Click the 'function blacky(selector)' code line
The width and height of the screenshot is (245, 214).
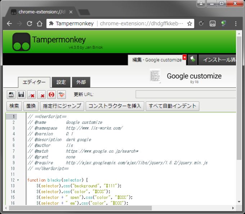coord(58,180)
